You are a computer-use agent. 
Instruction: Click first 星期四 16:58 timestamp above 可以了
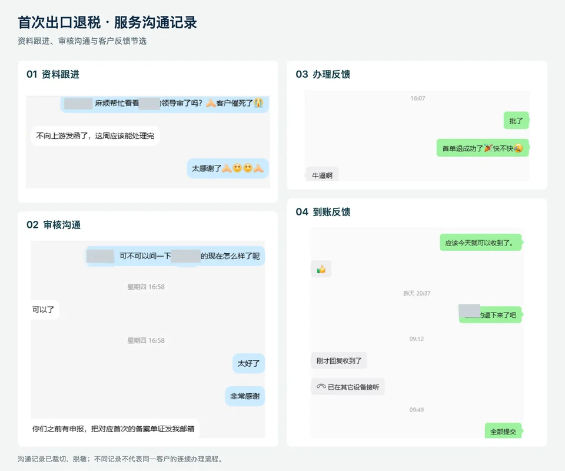(x=146, y=287)
